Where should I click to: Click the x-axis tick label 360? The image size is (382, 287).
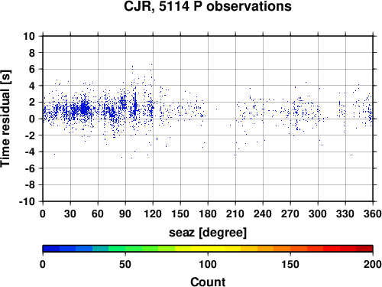coord(373,214)
